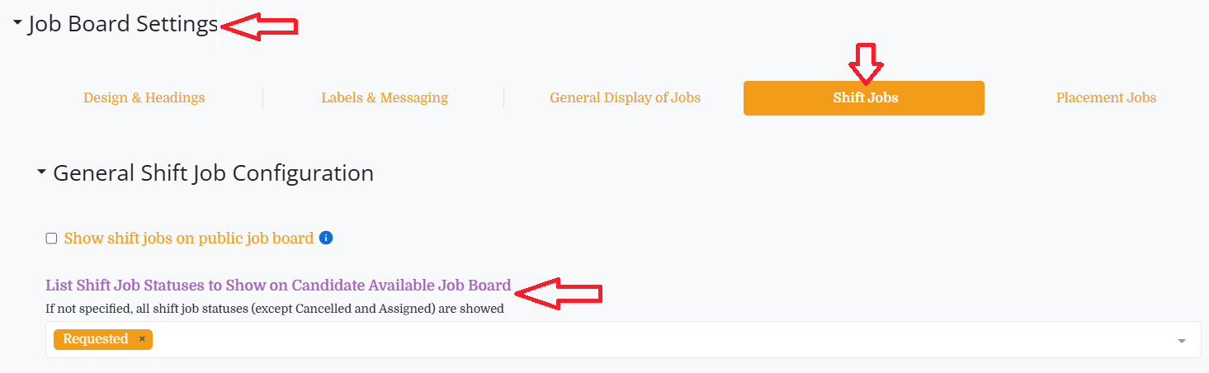Image resolution: width=1209 pixels, height=373 pixels.
Task: Click the General Shift Job Configuration heading
Action: point(213,173)
